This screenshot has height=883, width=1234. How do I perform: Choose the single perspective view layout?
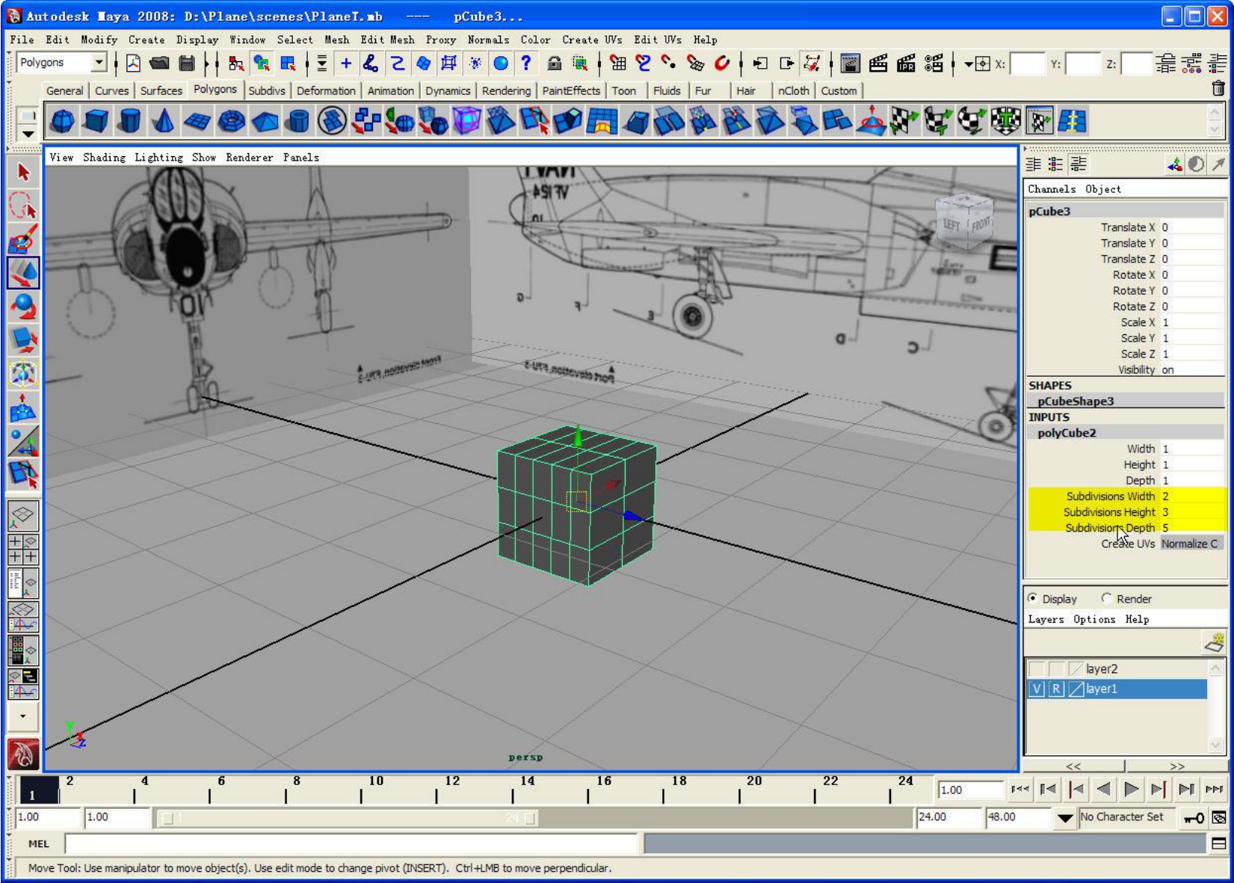click(23, 516)
